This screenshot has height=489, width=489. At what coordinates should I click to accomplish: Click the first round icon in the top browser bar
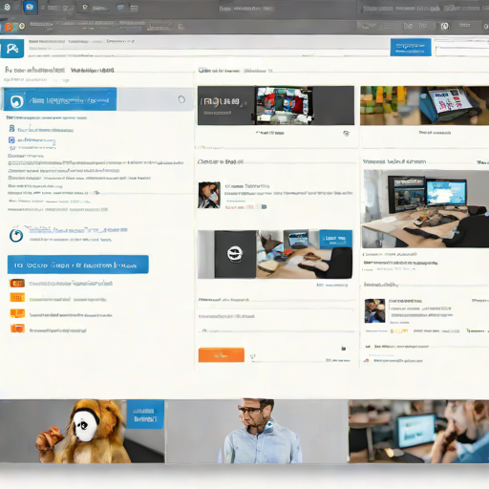coord(7,7)
